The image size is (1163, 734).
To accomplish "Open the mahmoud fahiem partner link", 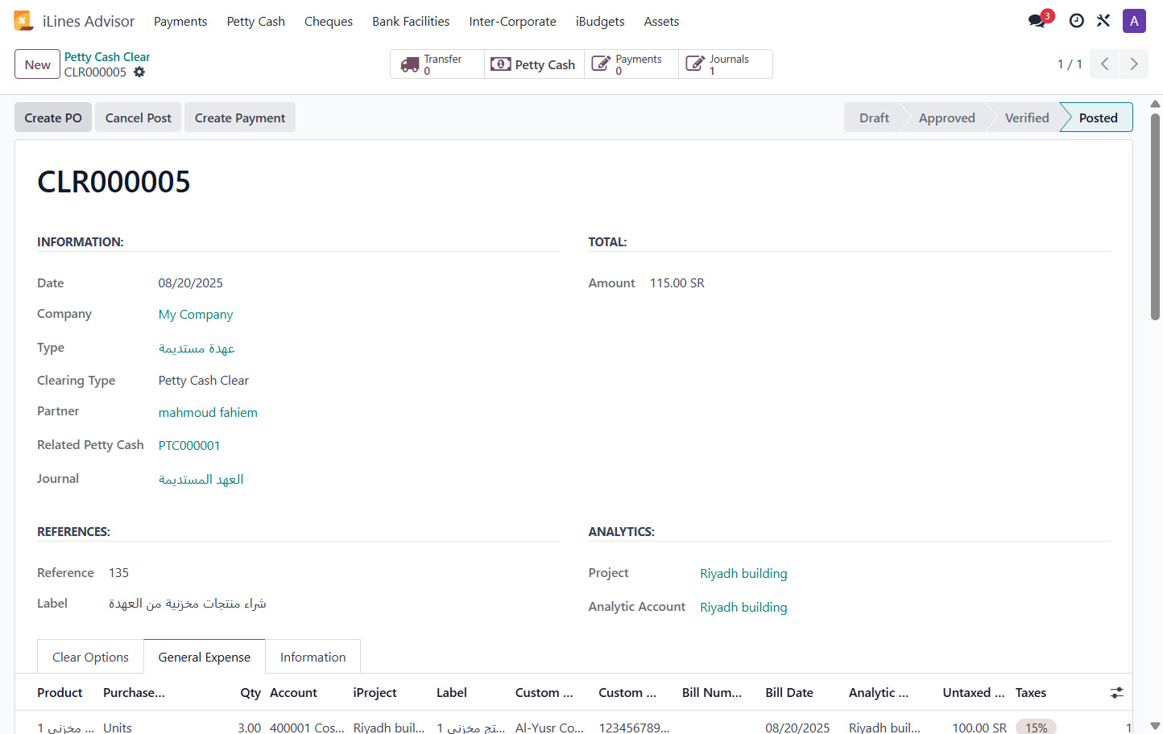I will (x=208, y=413).
